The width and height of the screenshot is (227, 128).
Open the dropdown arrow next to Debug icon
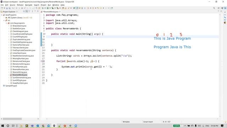pyautogui.click(x=45, y=8)
